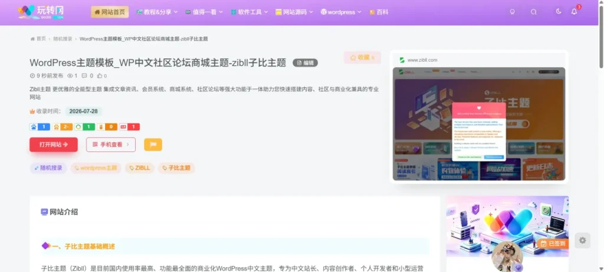Click the orange badge showing 0

click(107, 127)
